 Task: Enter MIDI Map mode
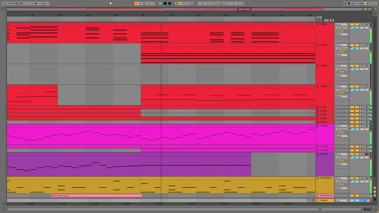362,4
